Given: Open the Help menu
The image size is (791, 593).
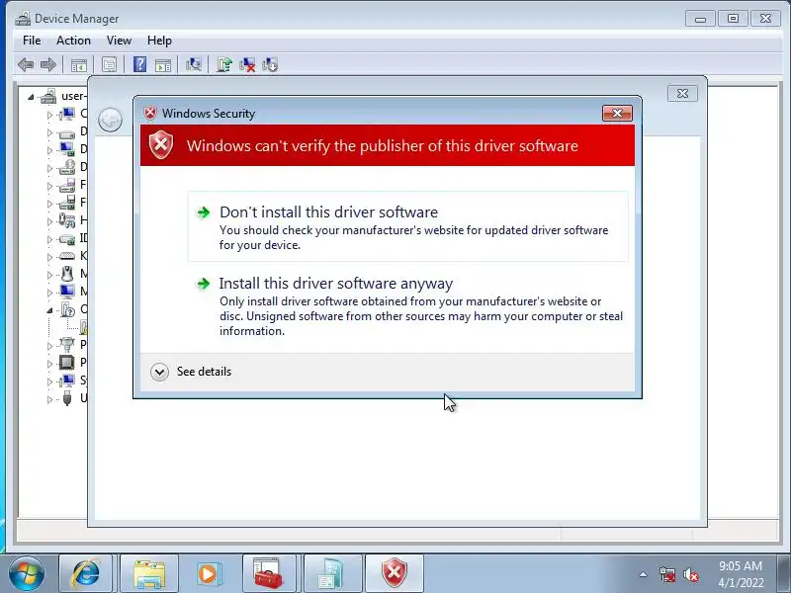Looking at the screenshot, I should pyautogui.click(x=159, y=41).
